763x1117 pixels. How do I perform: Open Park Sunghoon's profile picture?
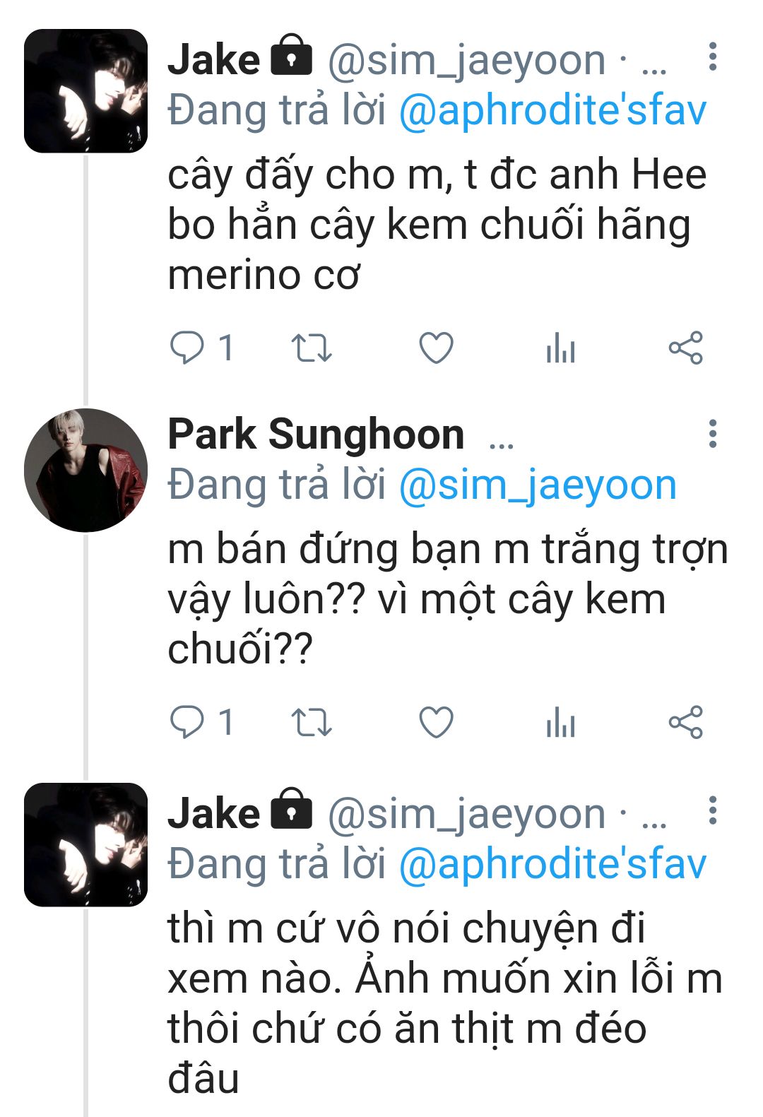[x=85, y=470]
